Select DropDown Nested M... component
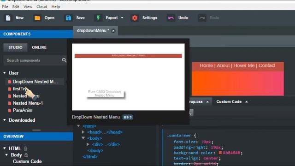The width and height of the screenshot is (295, 166). coord(35,82)
